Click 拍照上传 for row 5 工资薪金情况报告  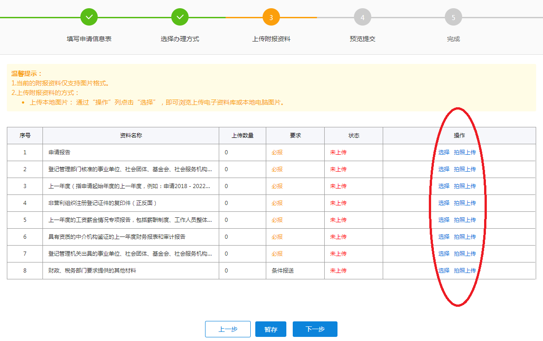(465, 220)
